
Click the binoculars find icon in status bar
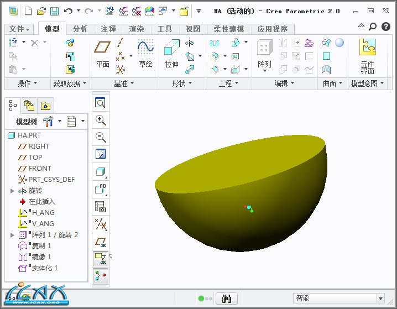coord(226,298)
